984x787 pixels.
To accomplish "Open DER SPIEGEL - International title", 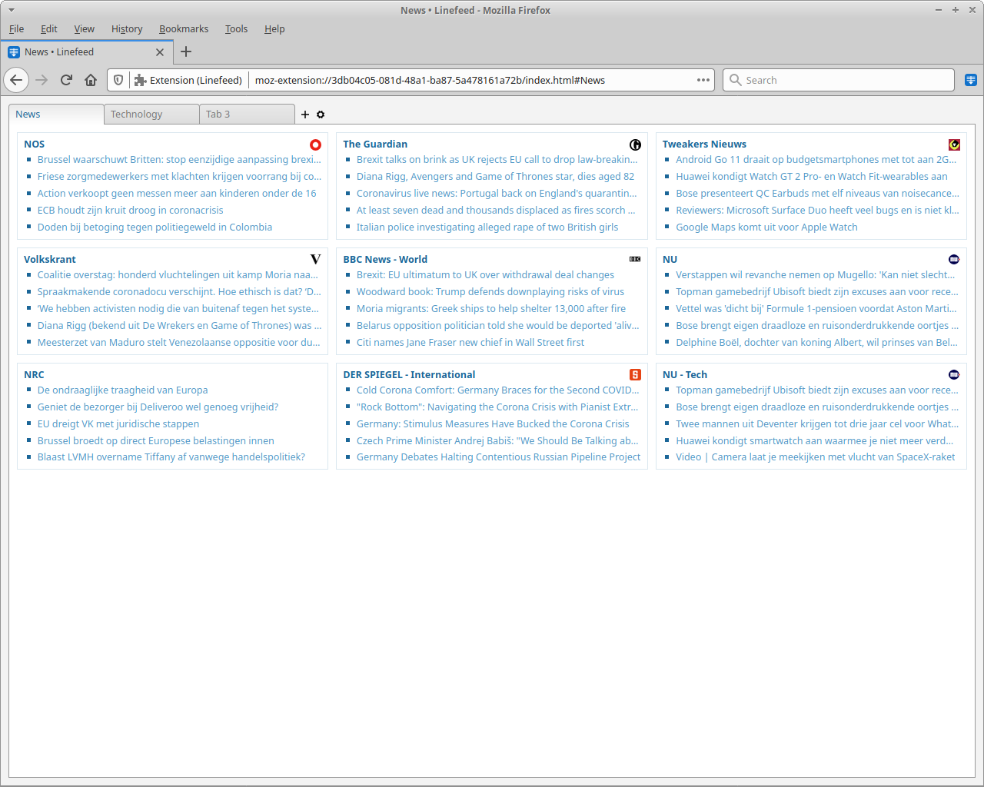I will coord(409,374).
